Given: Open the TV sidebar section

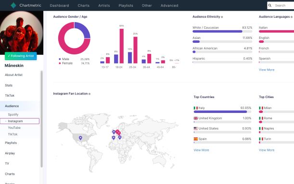Looking at the screenshot, I should pyautogui.click(x=7, y=164).
